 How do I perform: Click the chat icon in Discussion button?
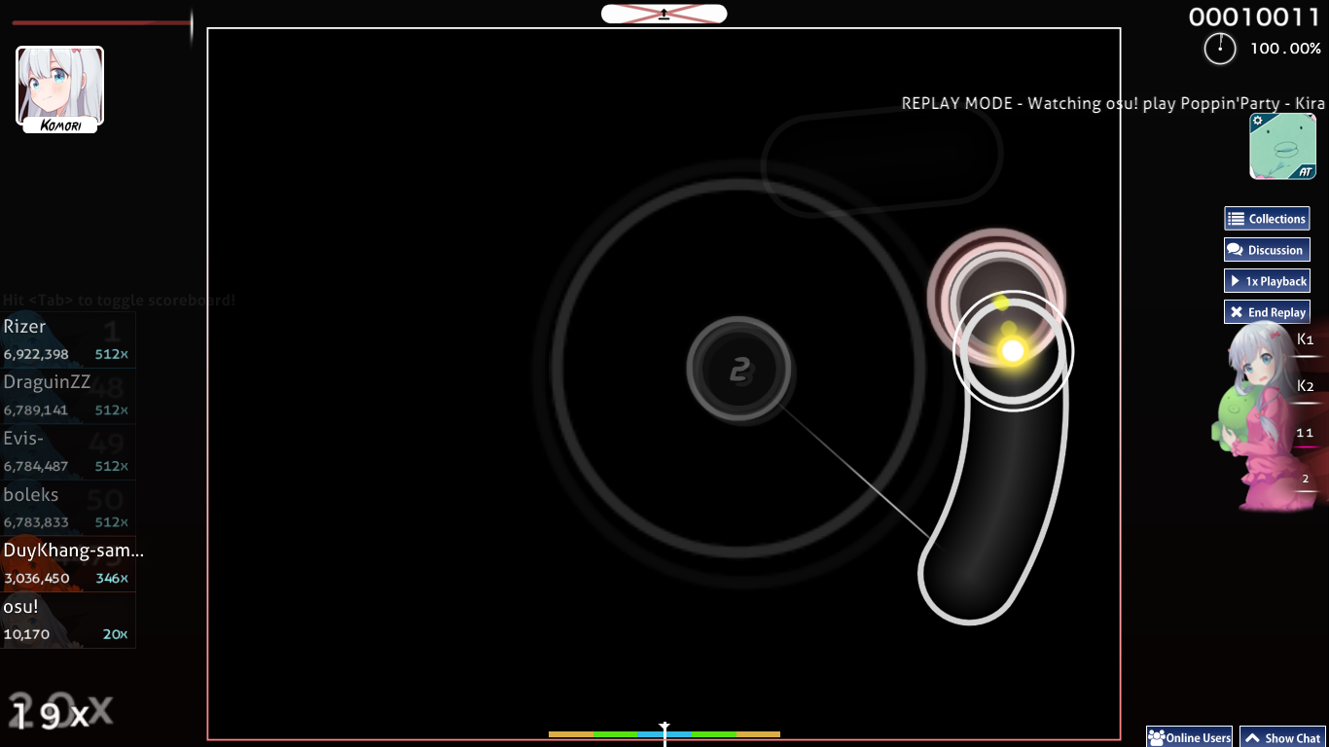pyautogui.click(x=1236, y=250)
